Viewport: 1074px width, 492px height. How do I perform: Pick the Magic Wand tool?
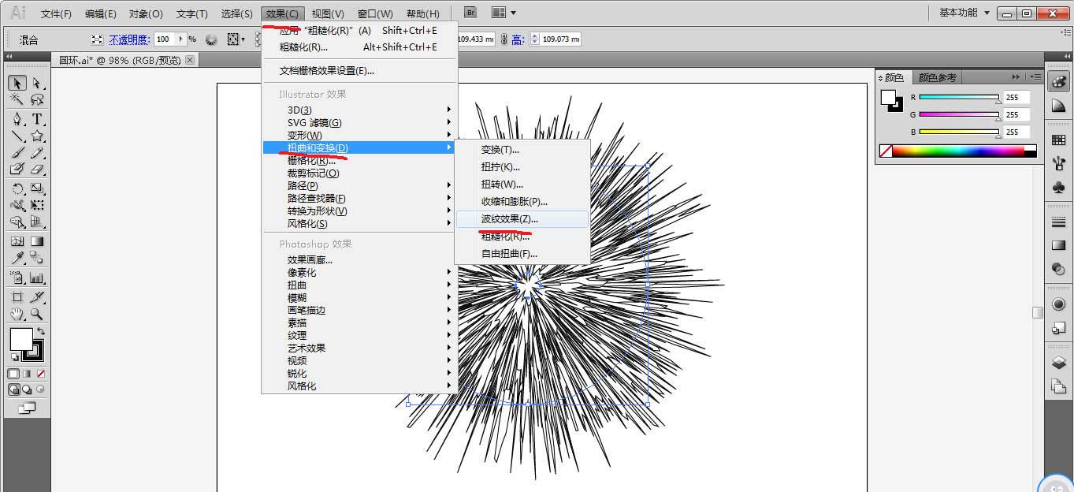tap(17, 100)
